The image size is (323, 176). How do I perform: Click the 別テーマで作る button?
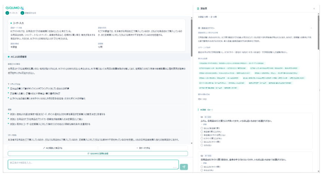tap(143, 148)
